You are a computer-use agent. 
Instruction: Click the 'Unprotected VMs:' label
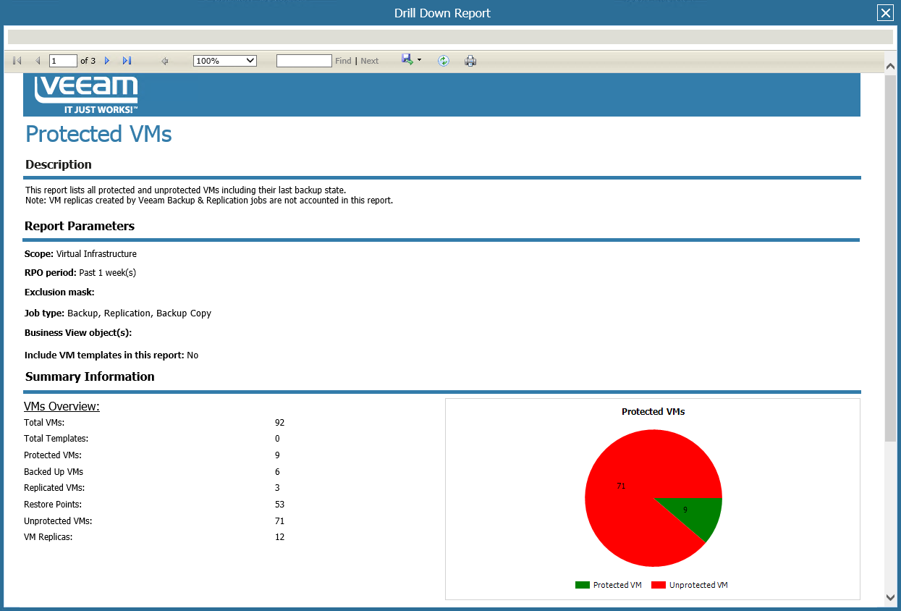tap(58, 521)
